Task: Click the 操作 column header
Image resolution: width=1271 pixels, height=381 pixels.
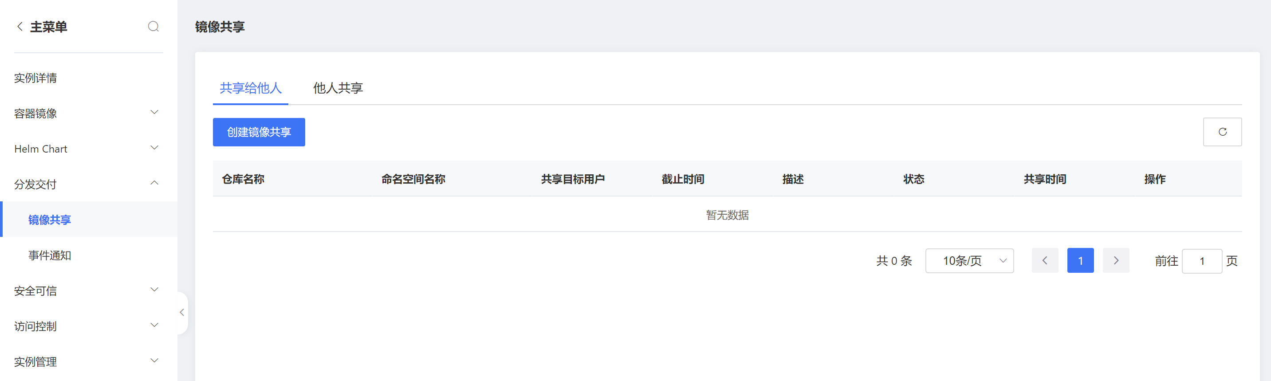Action: pyautogui.click(x=1155, y=179)
